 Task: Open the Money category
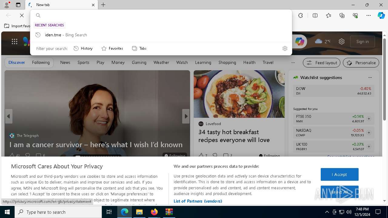tap(118, 62)
